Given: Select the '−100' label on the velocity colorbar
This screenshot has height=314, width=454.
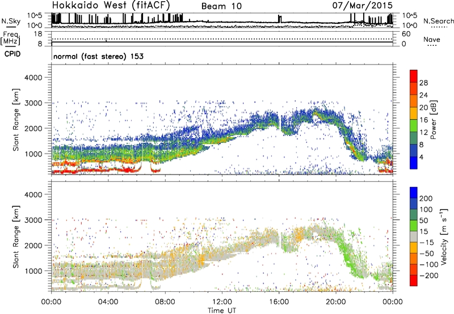Looking at the screenshot, I should [x=429, y=265].
